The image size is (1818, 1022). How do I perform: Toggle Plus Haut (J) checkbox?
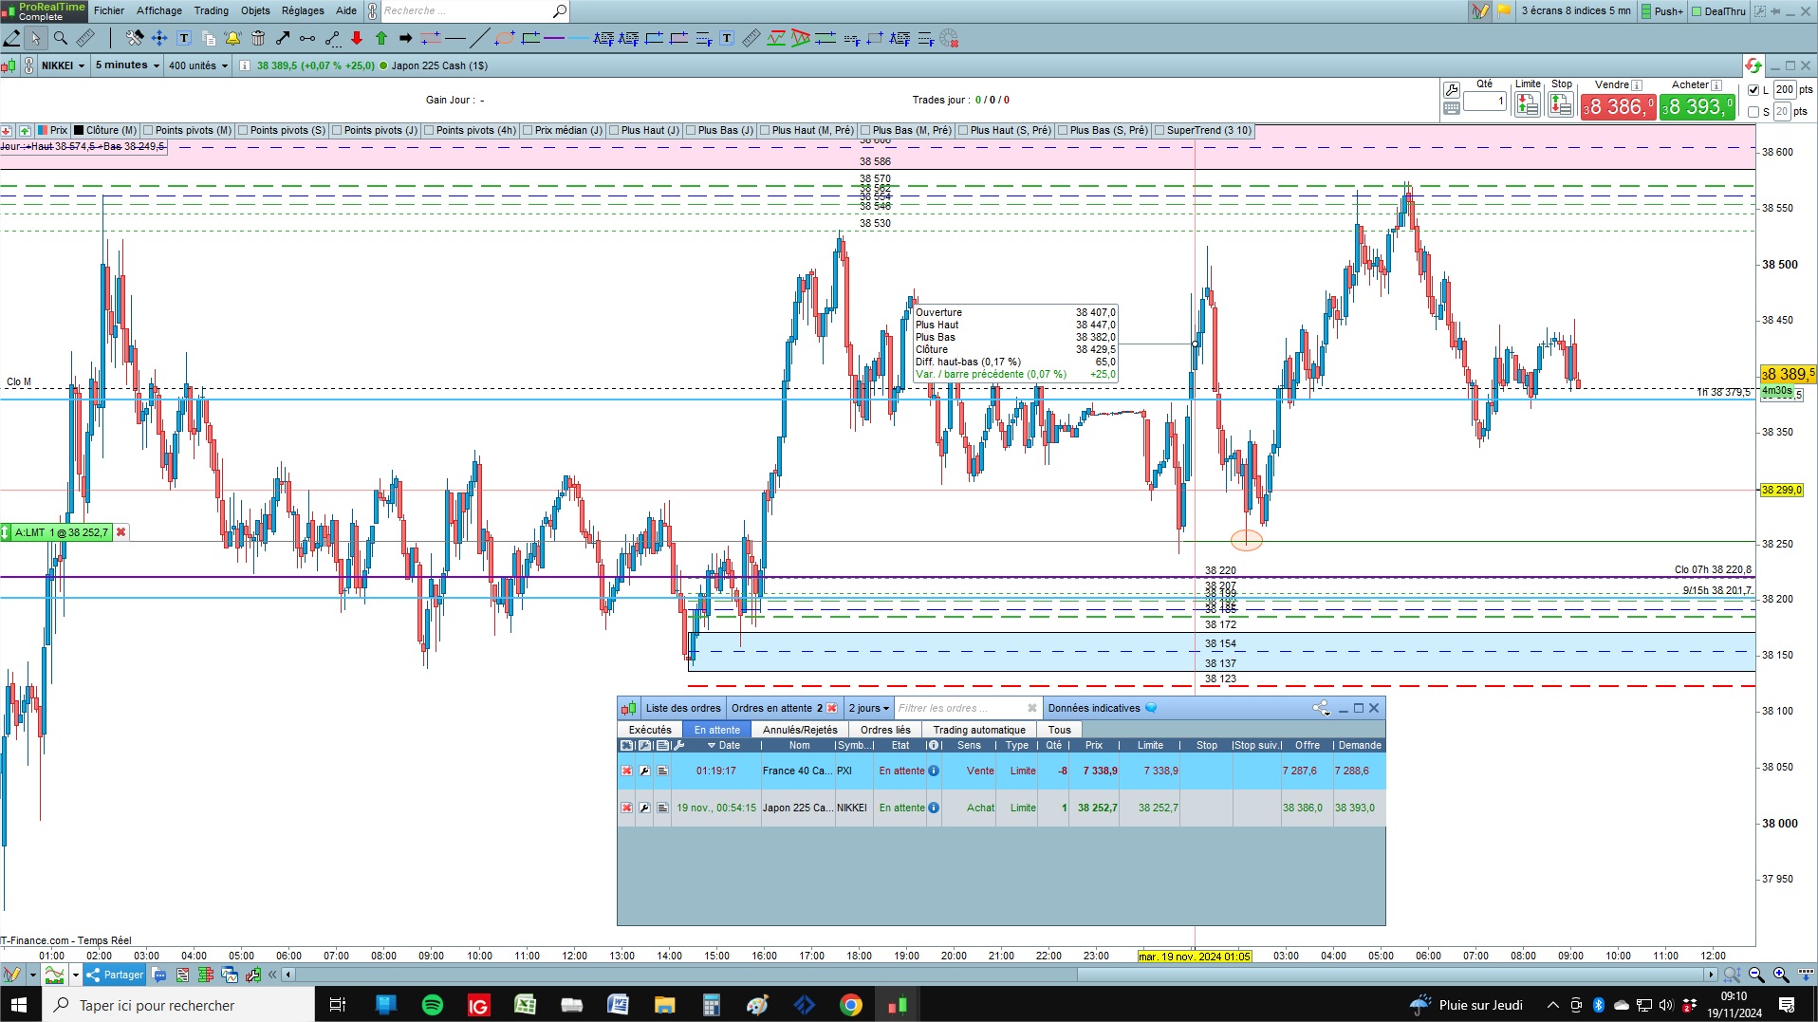pyautogui.click(x=614, y=131)
